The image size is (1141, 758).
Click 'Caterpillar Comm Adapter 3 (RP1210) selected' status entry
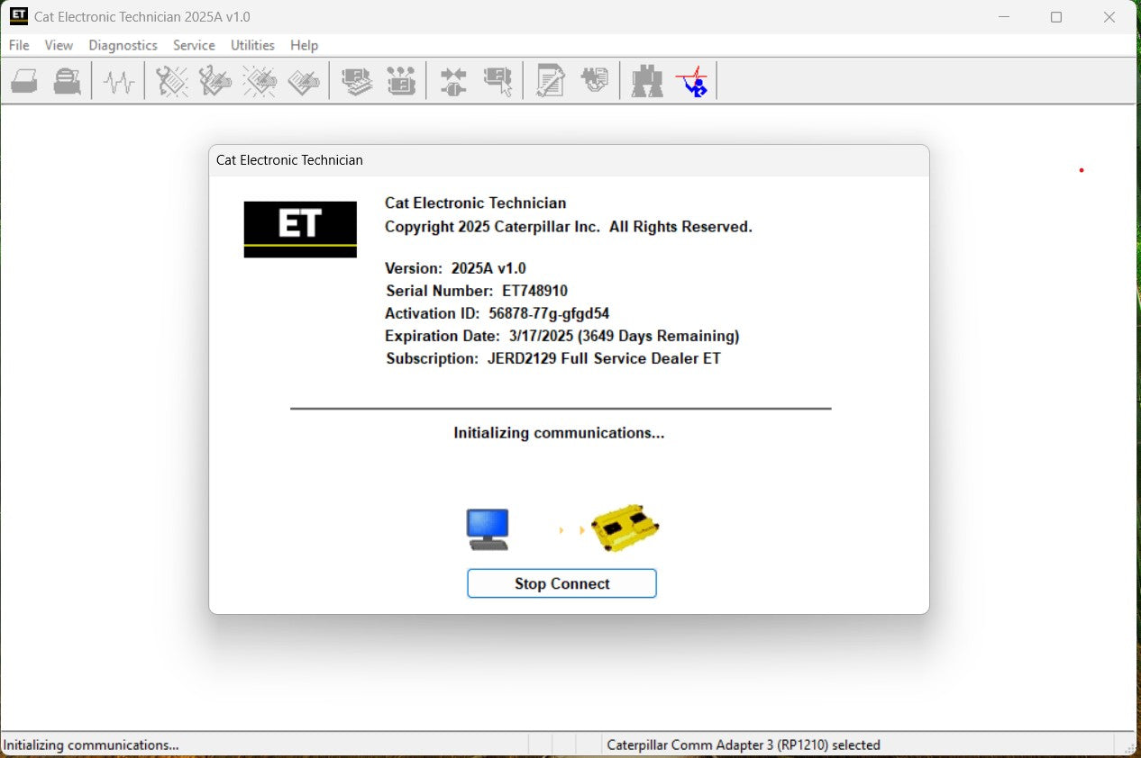(x=744, y=744)
